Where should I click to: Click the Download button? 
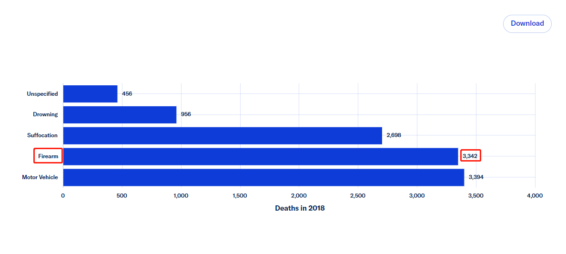[527, 23]
